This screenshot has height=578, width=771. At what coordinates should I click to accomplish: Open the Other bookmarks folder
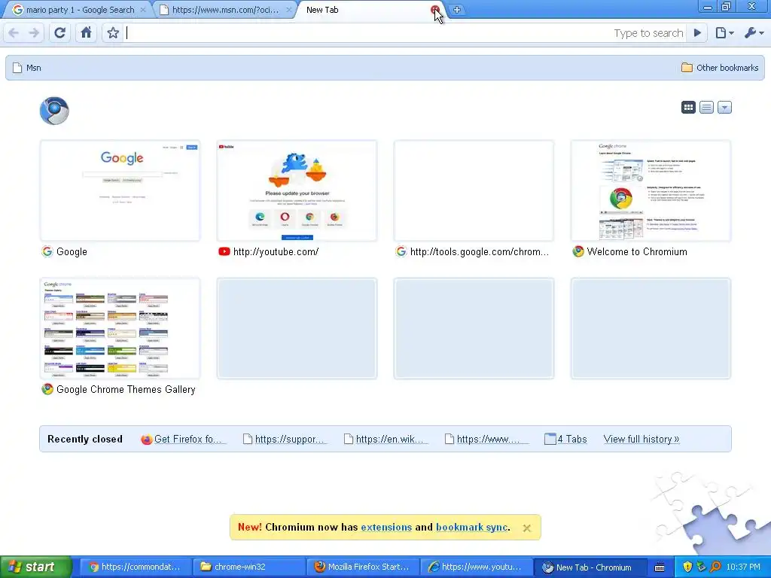[720, 68]
